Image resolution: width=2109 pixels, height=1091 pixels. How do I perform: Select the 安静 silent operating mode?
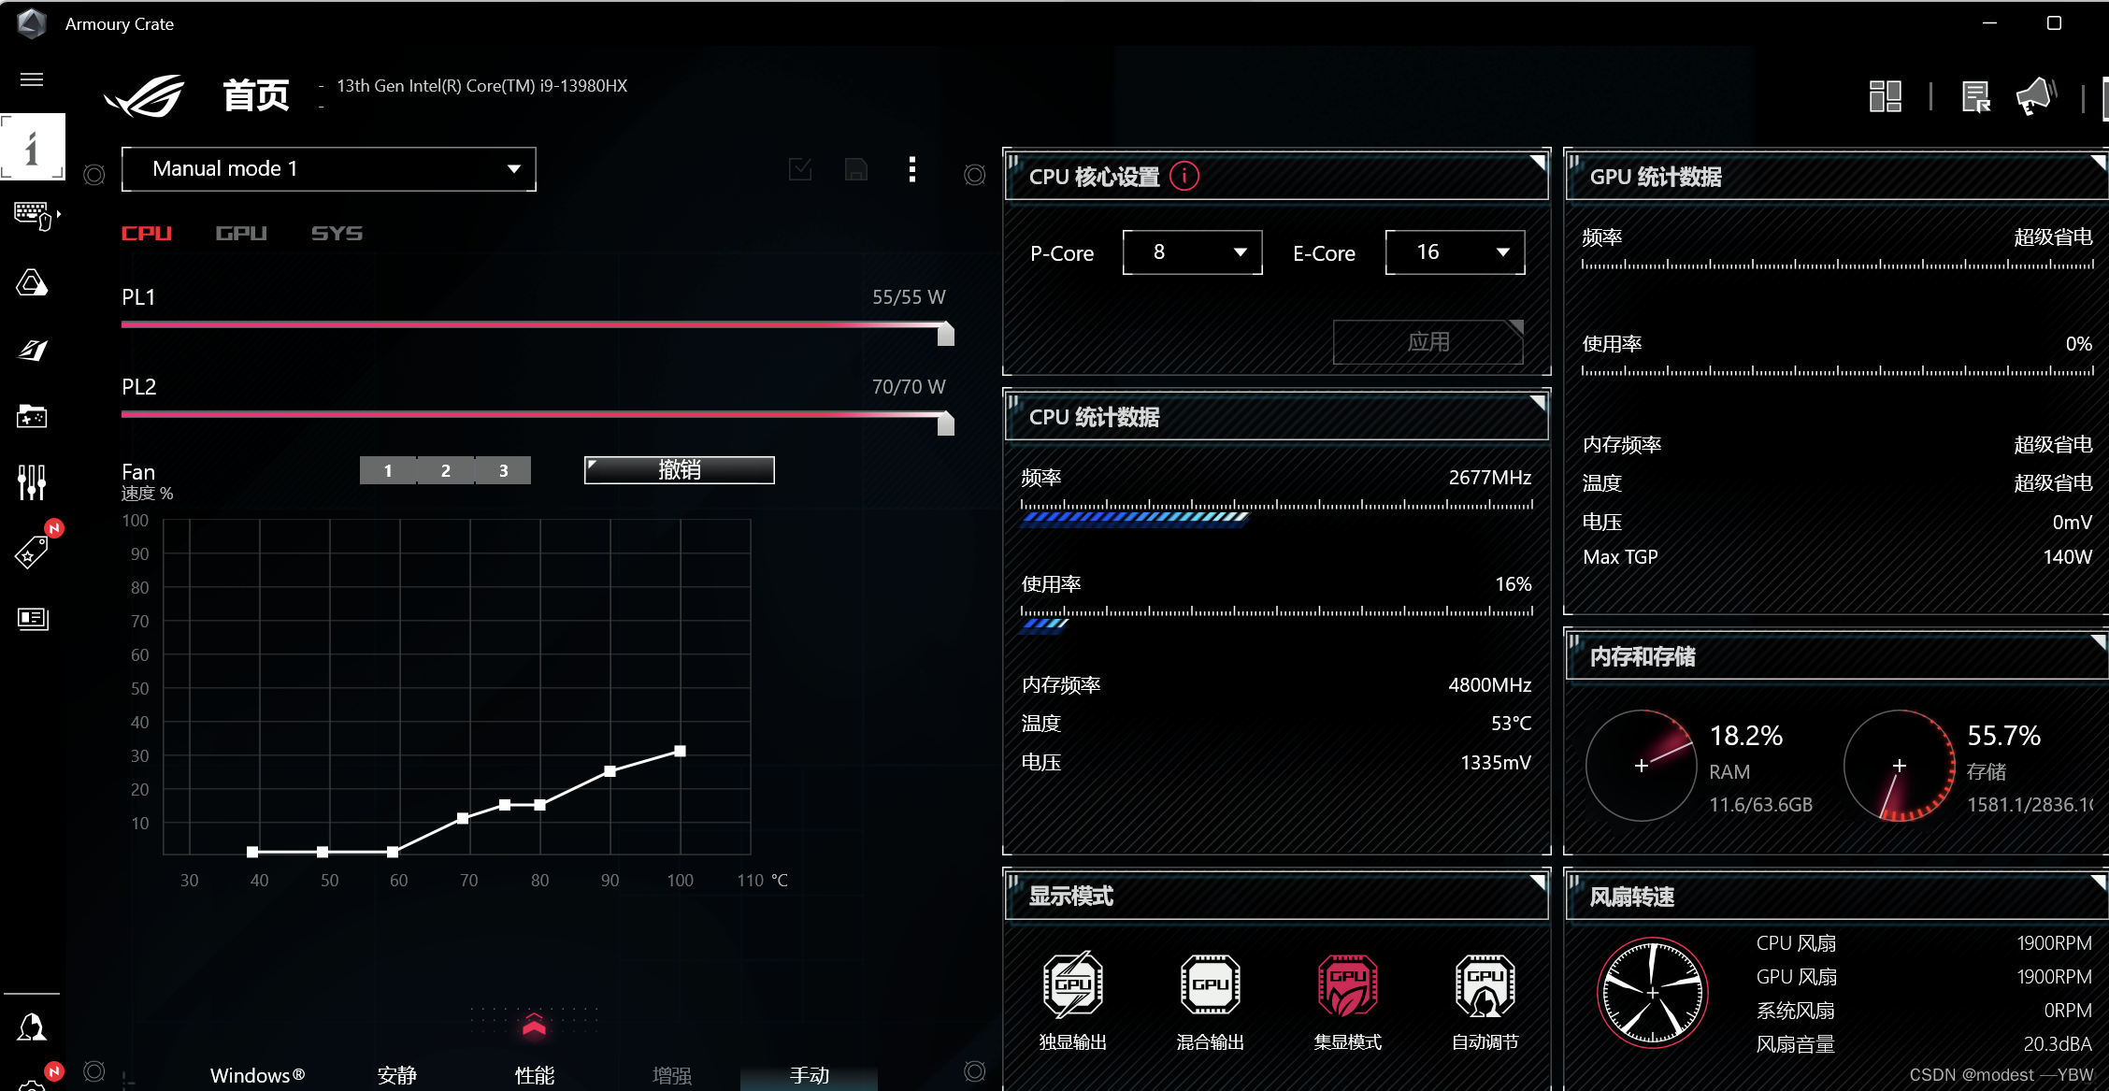(396, 1075)
